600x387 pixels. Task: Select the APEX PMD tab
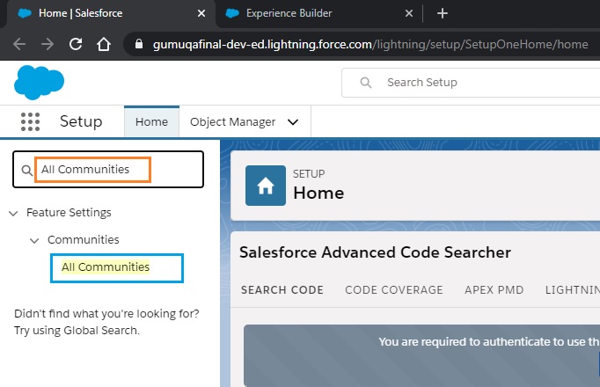click(x=494, y=290)
